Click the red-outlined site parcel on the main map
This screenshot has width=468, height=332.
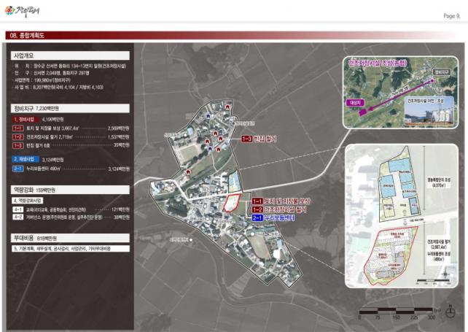pyautogui.click(x=232, y=203)
